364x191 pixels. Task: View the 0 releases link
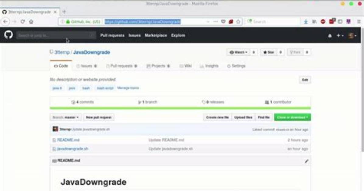[x=213, y=102]
